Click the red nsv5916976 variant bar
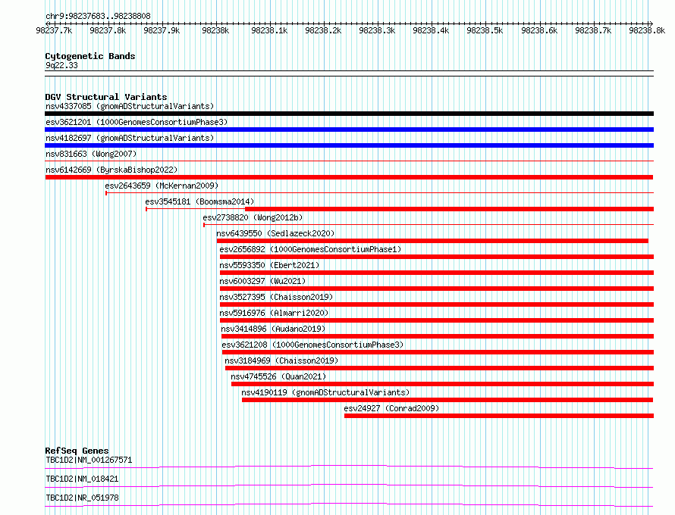Screen dimensions: 675x515 coord(437,320)
